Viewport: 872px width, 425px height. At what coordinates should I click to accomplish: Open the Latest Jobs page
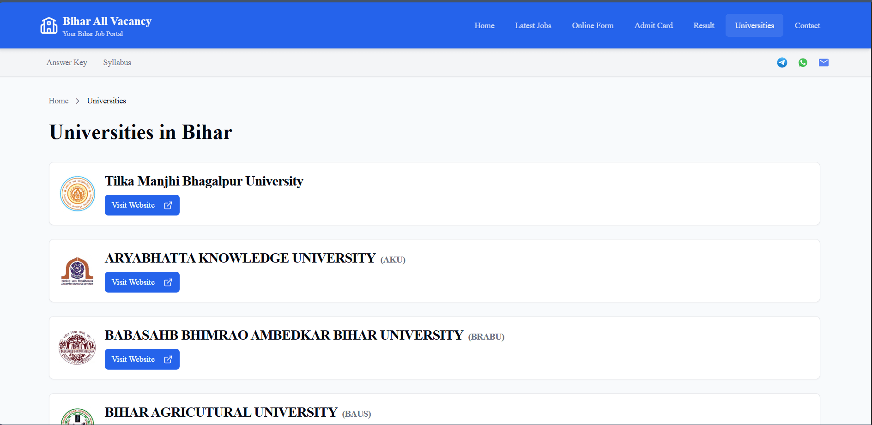[533, 25]
